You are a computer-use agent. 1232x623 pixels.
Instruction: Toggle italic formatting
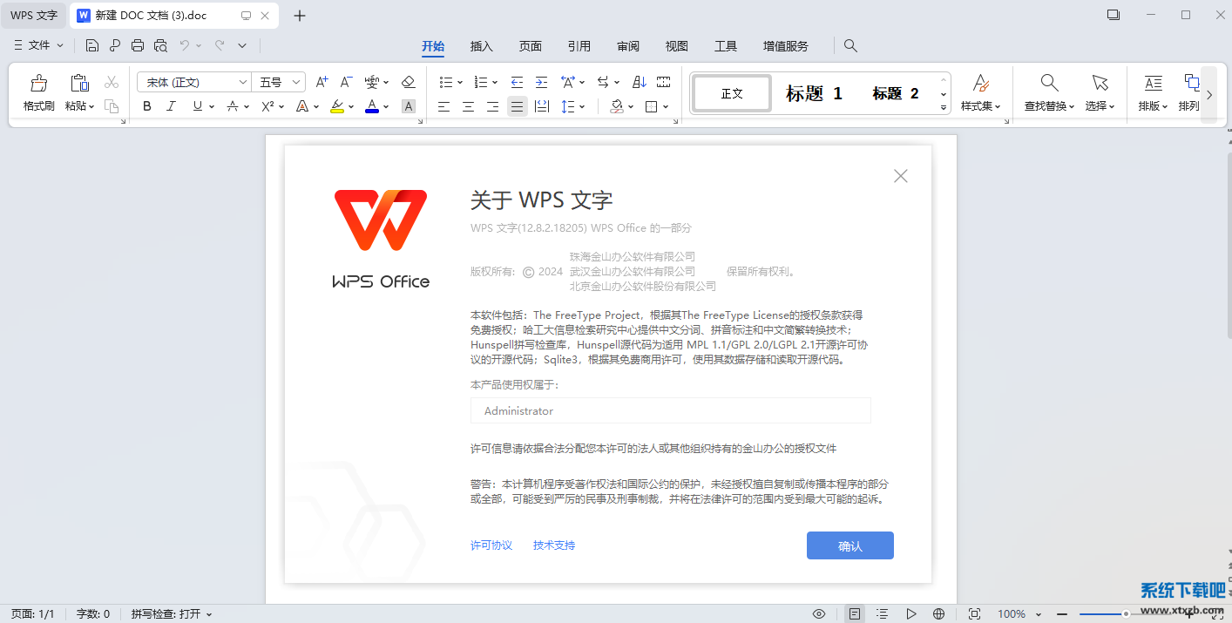171,106
